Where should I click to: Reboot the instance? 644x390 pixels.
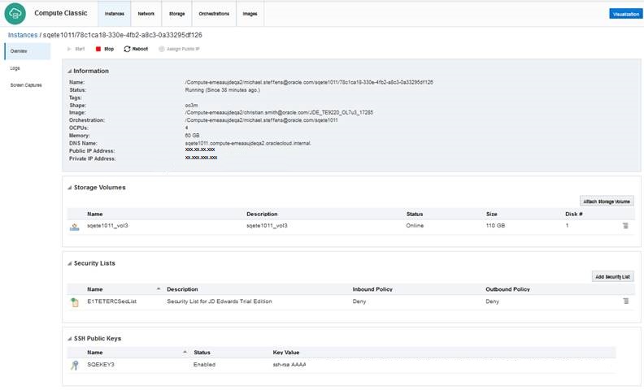click(x=136, y=49)
